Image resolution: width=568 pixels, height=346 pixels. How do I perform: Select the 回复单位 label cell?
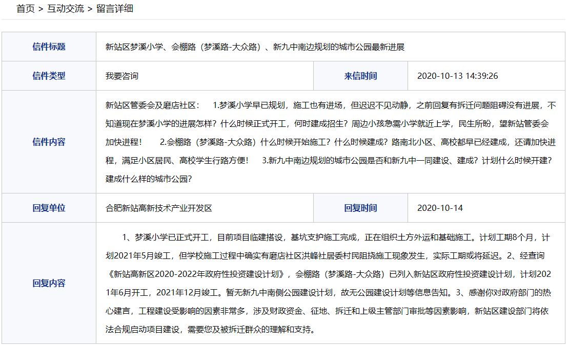click(49, 208)
